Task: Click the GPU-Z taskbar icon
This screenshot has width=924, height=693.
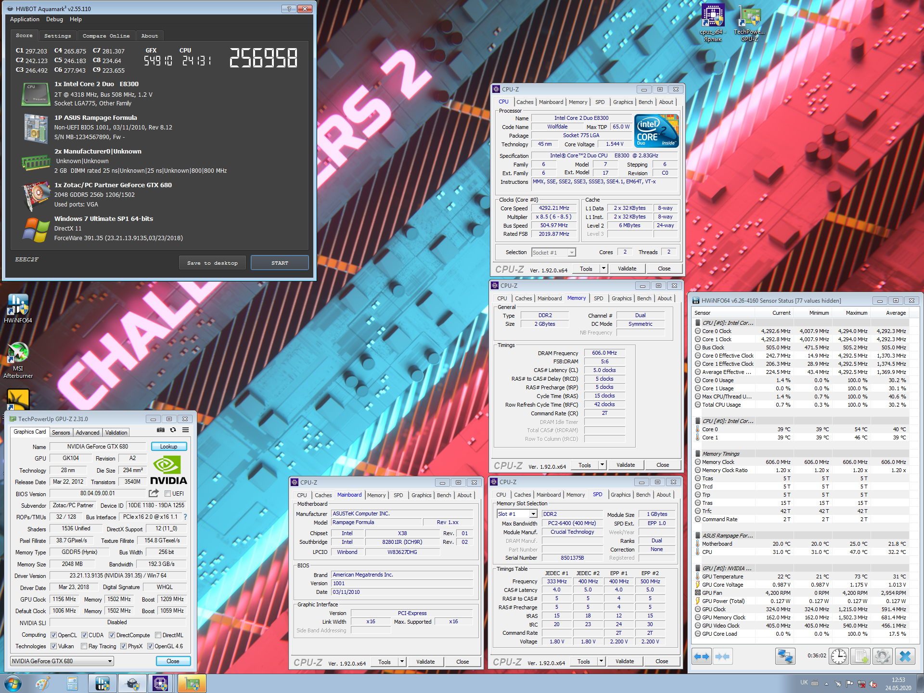Action: click(192, 683)
